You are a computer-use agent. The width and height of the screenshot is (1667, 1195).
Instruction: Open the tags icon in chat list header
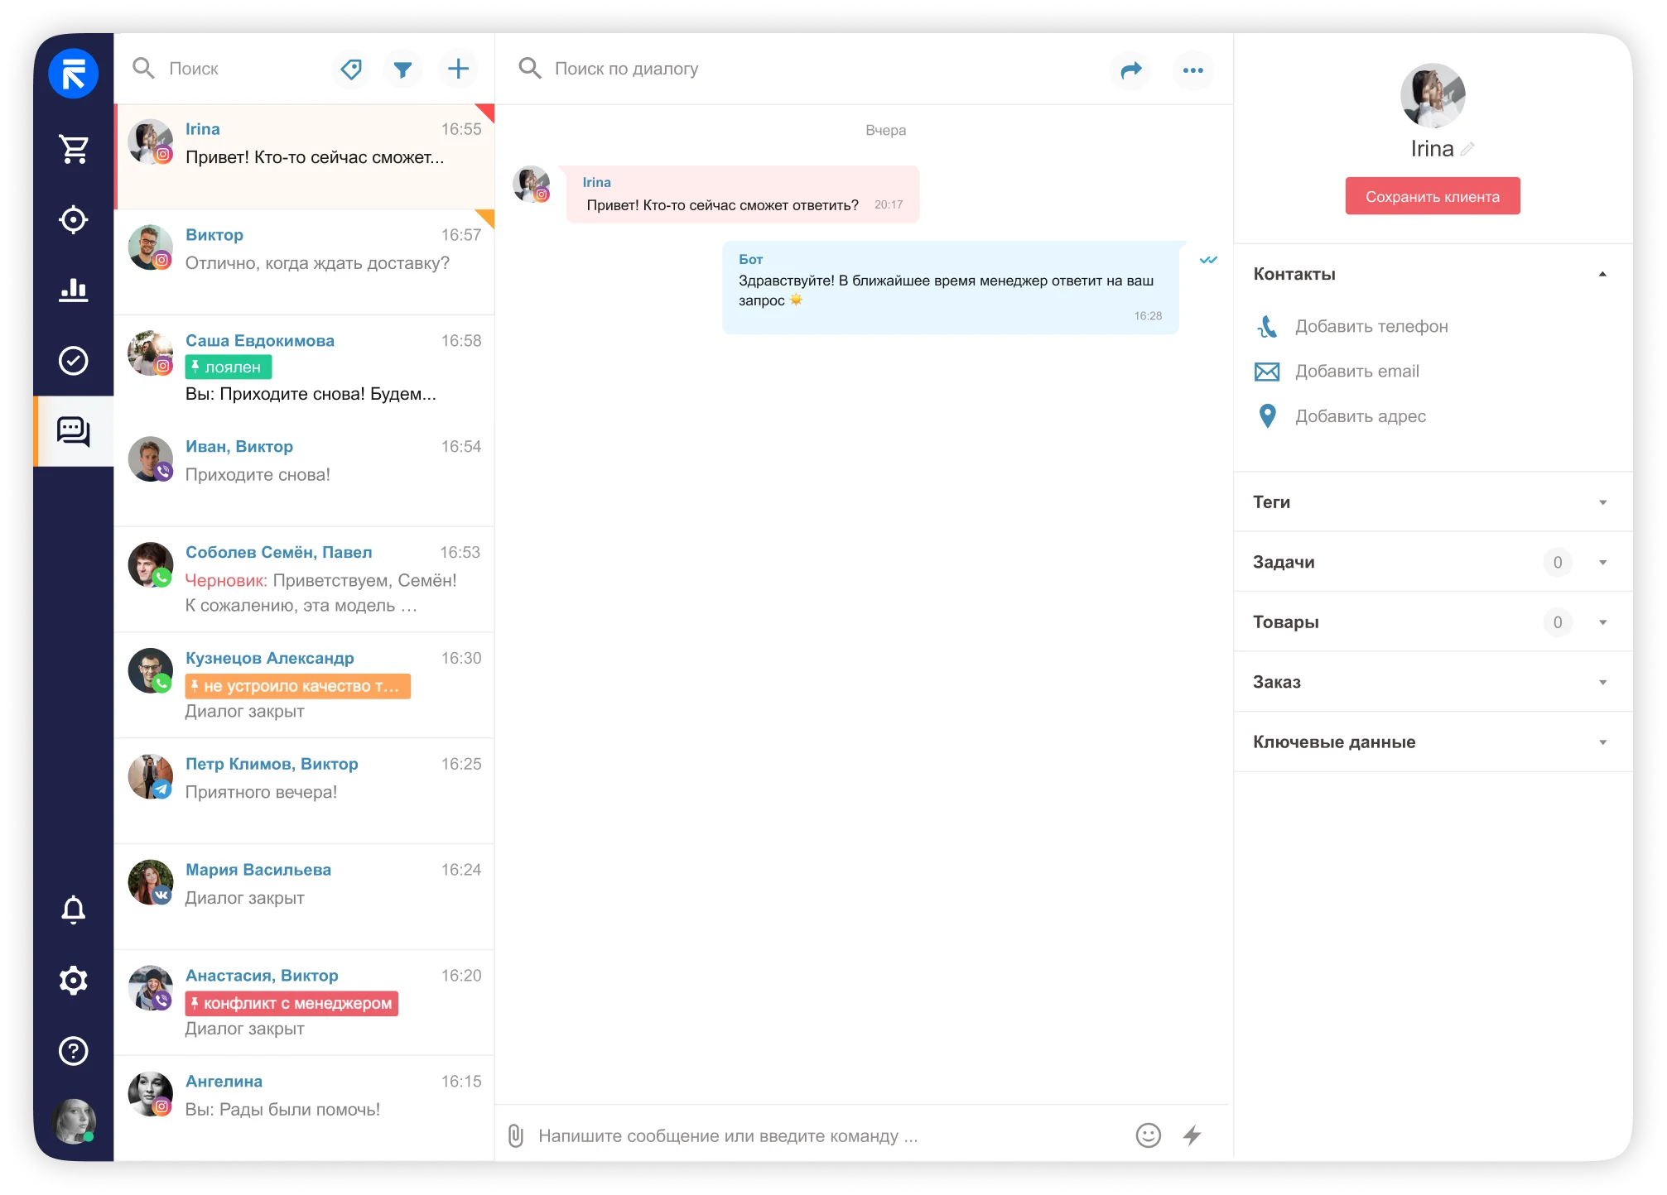351,70
